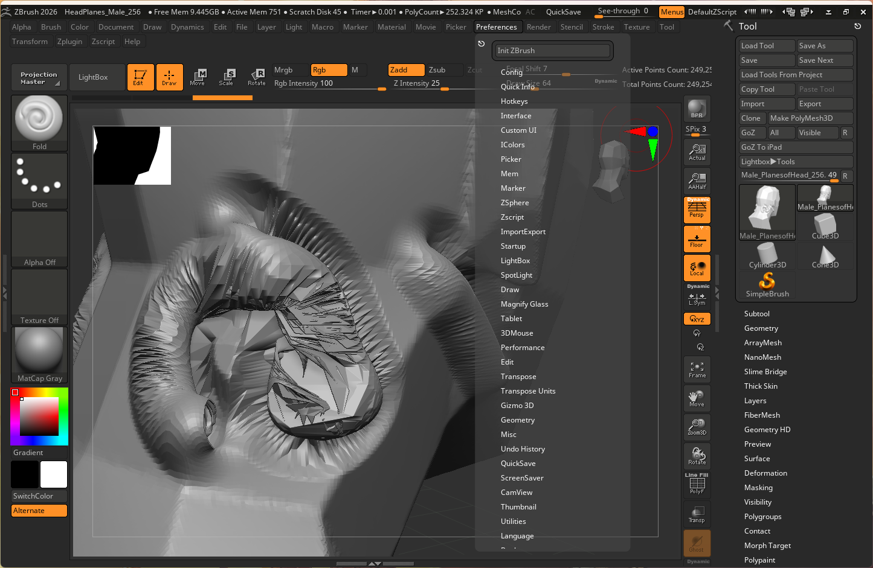The height and width of the screenshot is (568, 873).
Task: Open the Zplugin menu
Action: click(x=69, y=42)
